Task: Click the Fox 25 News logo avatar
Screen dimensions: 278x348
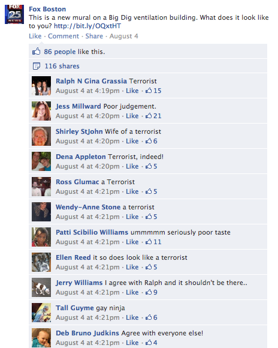Action: tap(14, 14)
